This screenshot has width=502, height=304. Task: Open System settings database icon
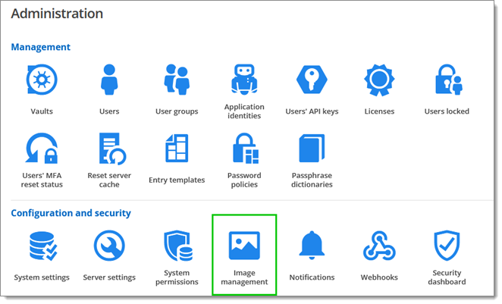tap(42, 246)
